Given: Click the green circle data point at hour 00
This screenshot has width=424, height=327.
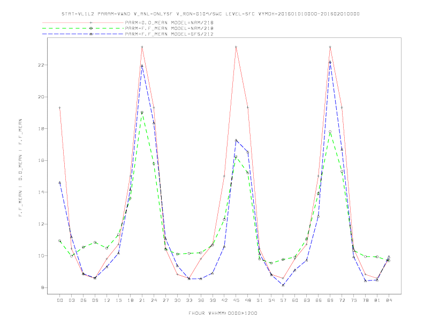Looking at the screenshot, I should pos(60,240).
